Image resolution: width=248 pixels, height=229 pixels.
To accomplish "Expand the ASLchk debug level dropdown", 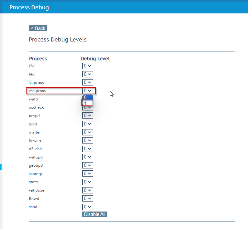I will [x=87, y=149].
